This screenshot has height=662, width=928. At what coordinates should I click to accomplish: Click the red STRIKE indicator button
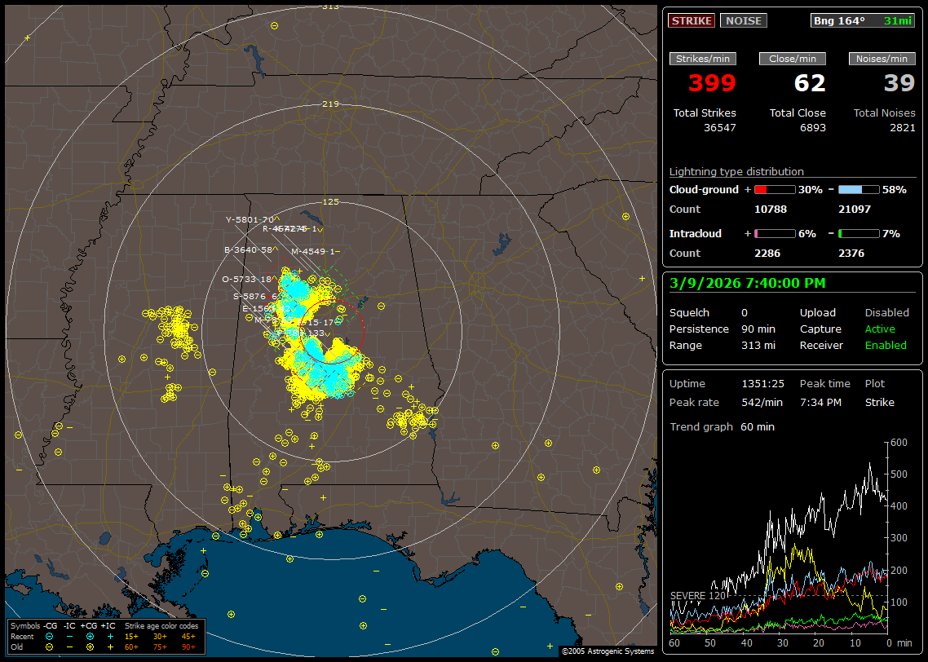coord(692,20)
